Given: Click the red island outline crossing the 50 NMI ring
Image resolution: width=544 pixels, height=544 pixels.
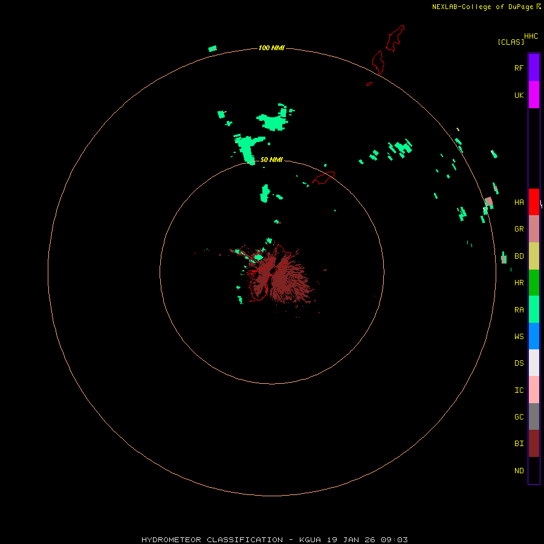Looking at the screenshot, I should point(323,178).
